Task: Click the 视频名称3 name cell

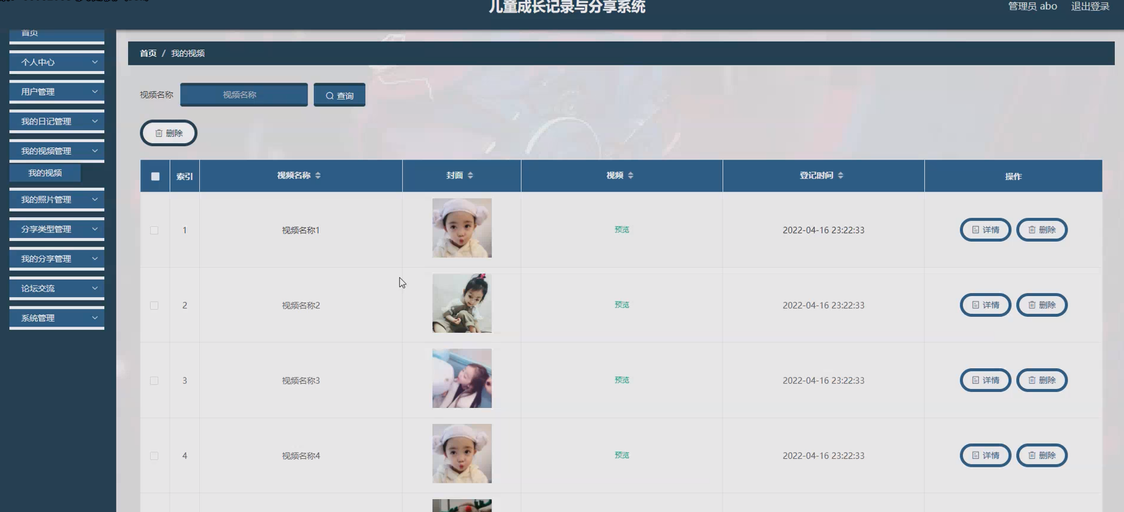Action: pyautogui.click(x=300, y=381)
